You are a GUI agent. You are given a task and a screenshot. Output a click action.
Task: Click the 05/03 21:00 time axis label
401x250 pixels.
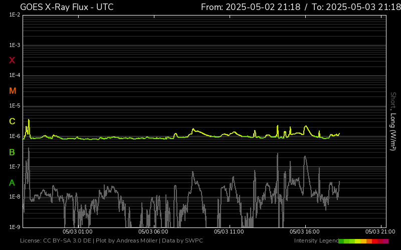click(380, 232)
